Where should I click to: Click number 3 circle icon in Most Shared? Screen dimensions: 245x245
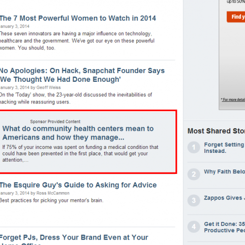194,200
